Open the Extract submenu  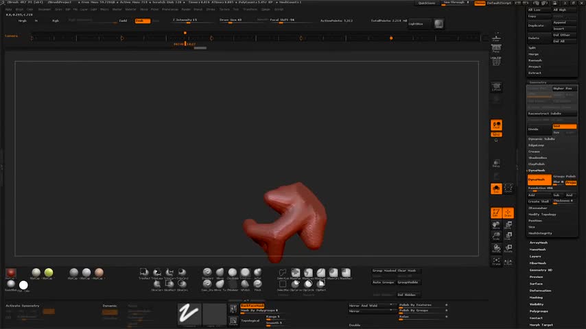coord(535,73)
